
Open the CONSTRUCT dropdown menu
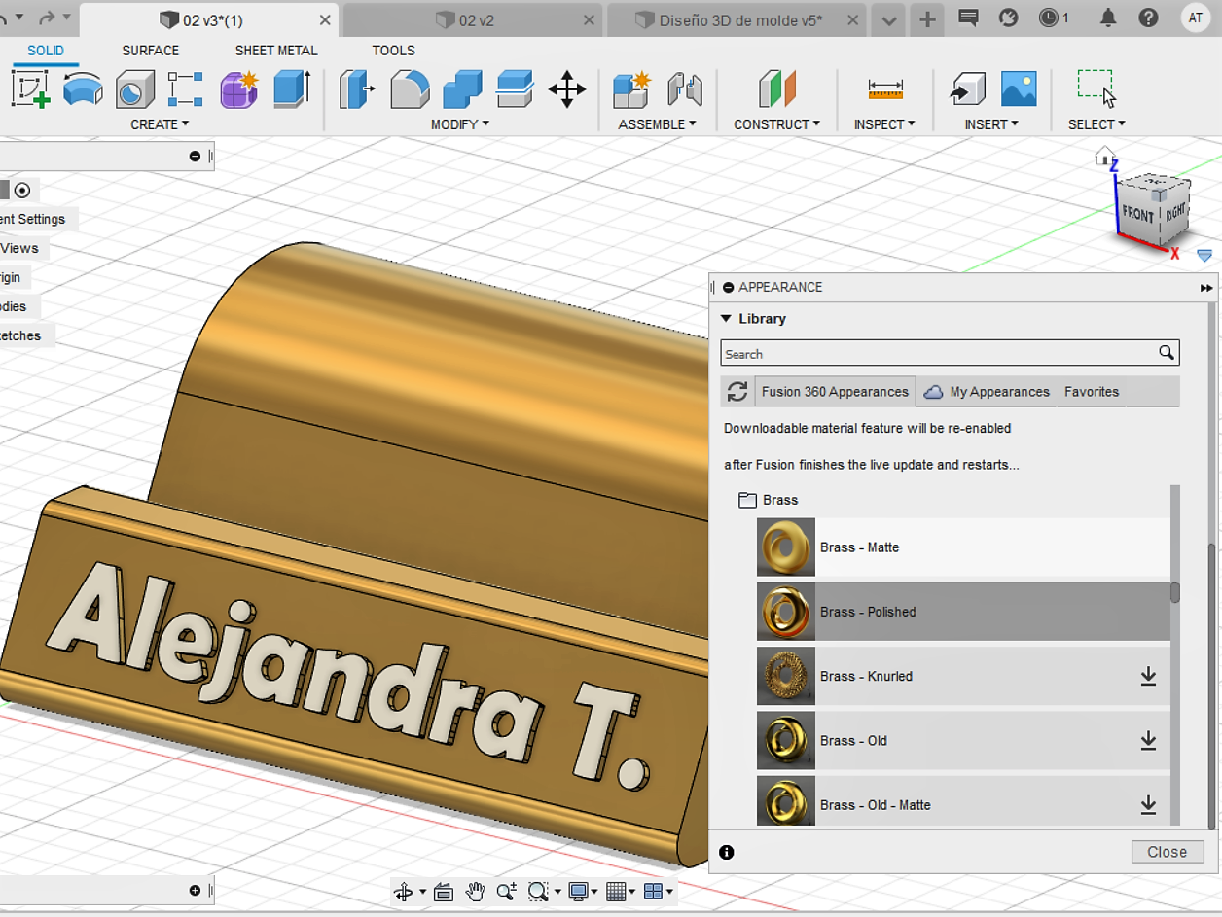(777, 124)
